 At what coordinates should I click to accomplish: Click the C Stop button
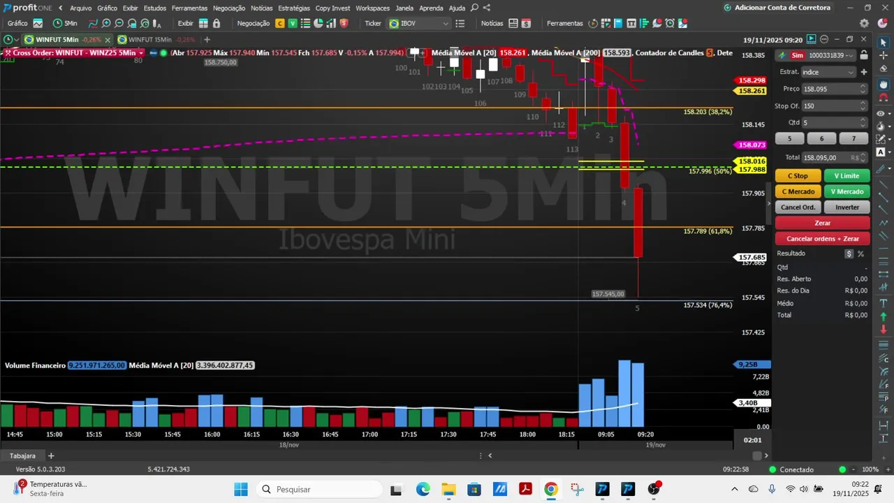point(798,176)
